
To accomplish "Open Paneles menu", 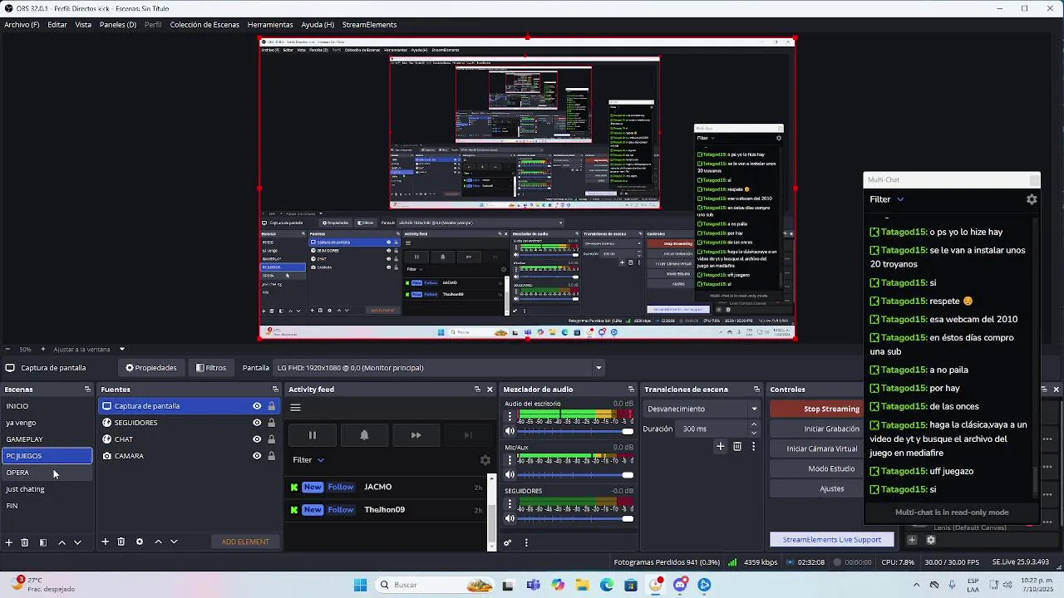I will click(118, 25).
